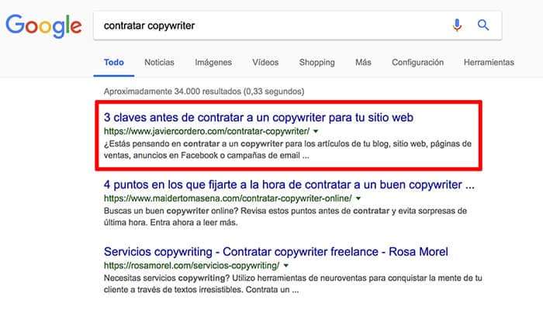Click snippet 'Buscas un buen copywriter online?'
Screen dimensions: 543x310
(285, 216)
